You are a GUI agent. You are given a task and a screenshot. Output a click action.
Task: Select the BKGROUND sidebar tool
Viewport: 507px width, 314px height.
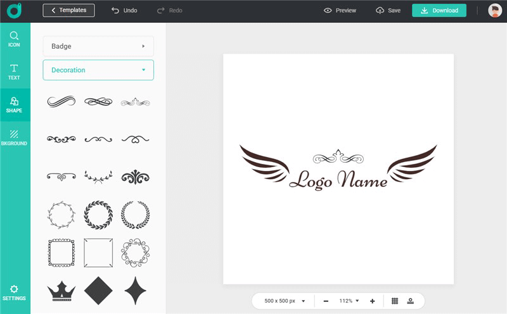tap(14, 137)
